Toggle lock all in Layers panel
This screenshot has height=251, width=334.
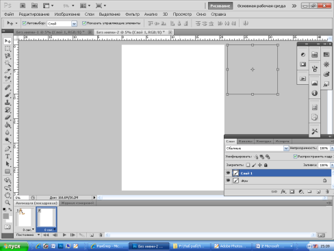266,165
